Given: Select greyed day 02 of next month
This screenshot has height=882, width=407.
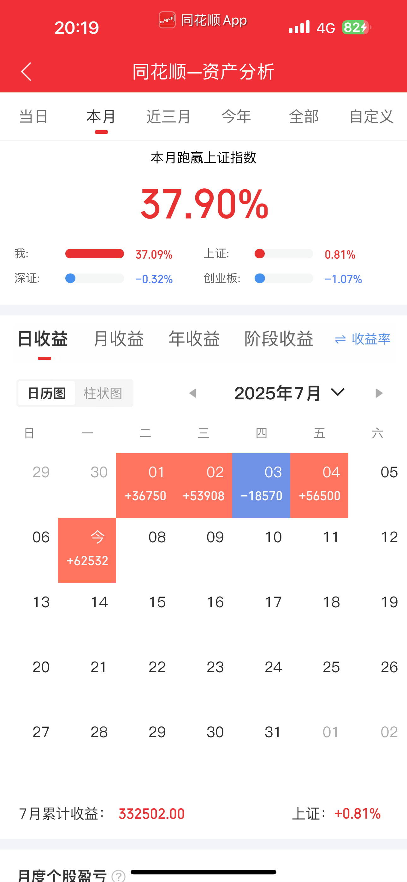Looking at the screenshot, I should click(x=389, y=732).
